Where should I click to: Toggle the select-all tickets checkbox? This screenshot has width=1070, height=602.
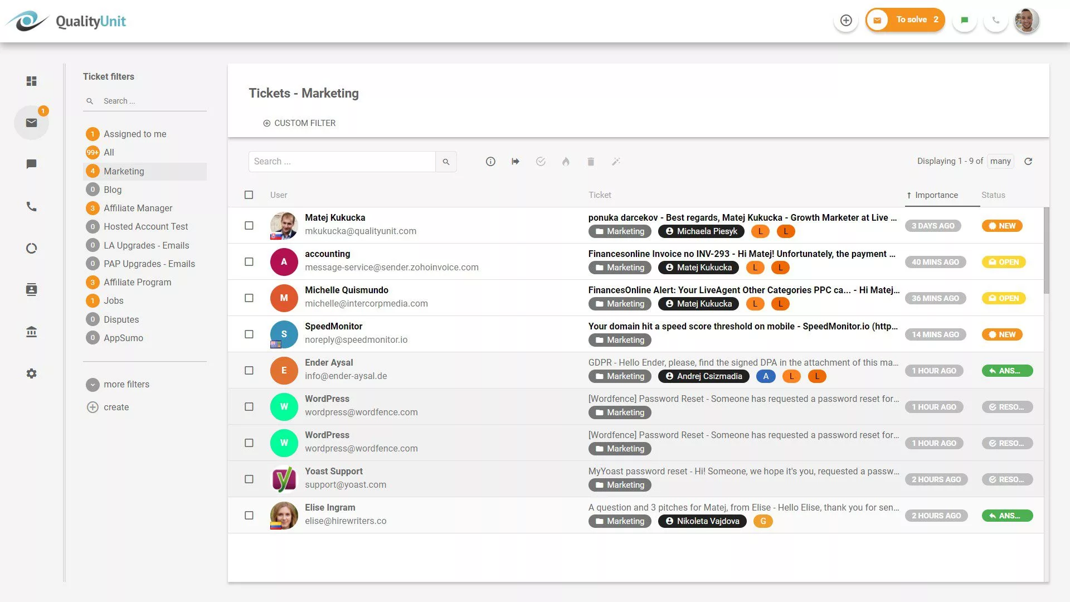pos(249,195)
